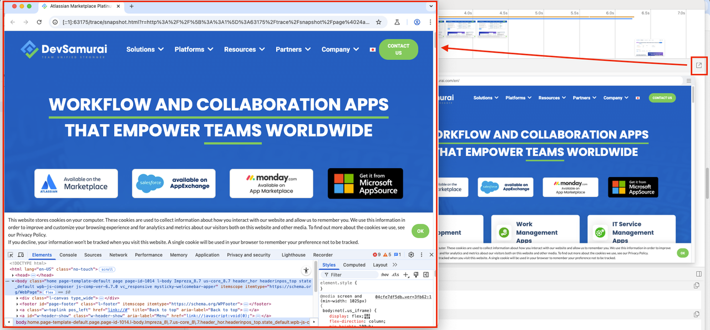Click the Chrome address bar URL
The height and width of the screenshot is (330, 710).
coord(216,22)
